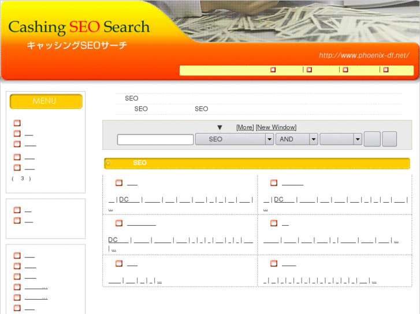Click the lower bullet icon in the two-item sidebar box
The image size is (420, 314).
click(x=17, y=221)
